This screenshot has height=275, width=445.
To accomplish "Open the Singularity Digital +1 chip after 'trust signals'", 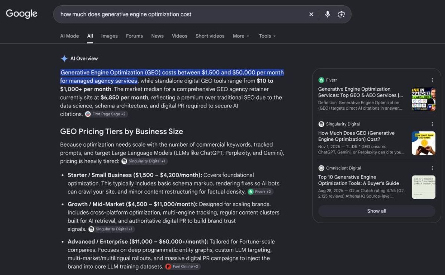I will pyautogui.click(x=111, y=229).
